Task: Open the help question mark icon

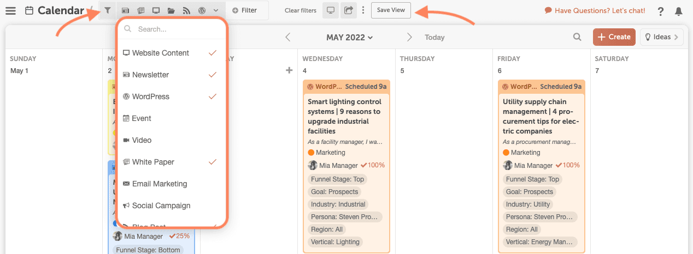Action: (x=661, y=11)
